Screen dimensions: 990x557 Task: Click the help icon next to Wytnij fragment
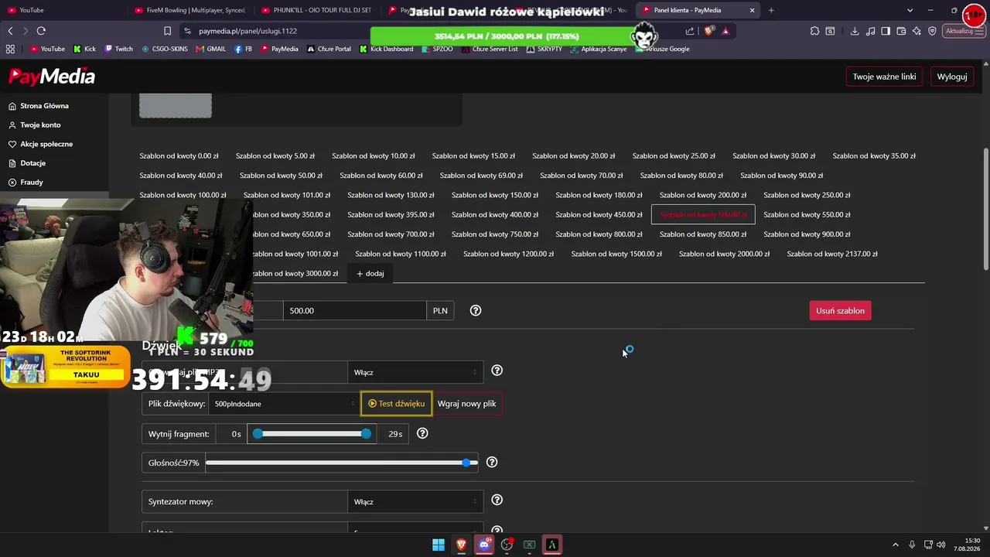(422, 433)
